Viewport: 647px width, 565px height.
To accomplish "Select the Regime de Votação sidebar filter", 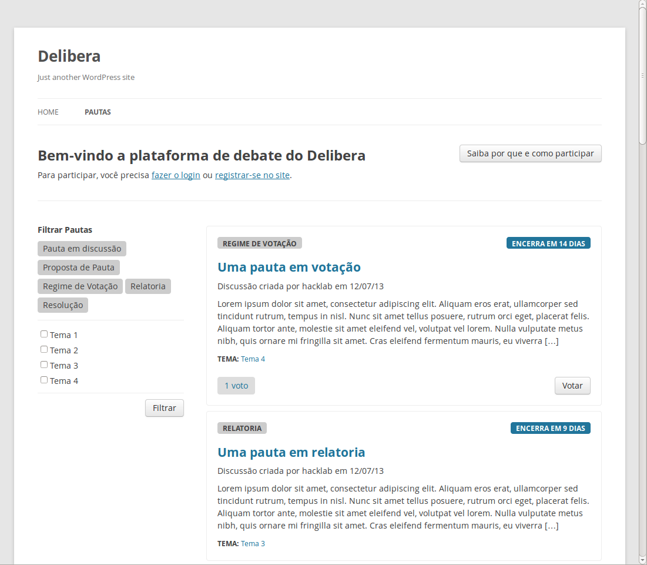I will pyautogui.click(x=80, y=286).
